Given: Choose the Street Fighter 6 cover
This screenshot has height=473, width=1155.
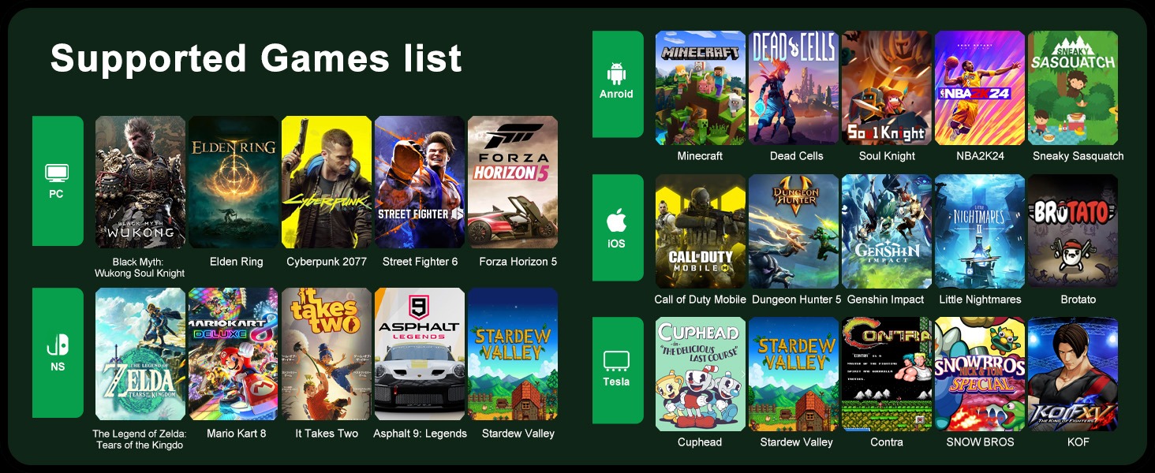Looking at the screenshot, I should click(420, 182).
